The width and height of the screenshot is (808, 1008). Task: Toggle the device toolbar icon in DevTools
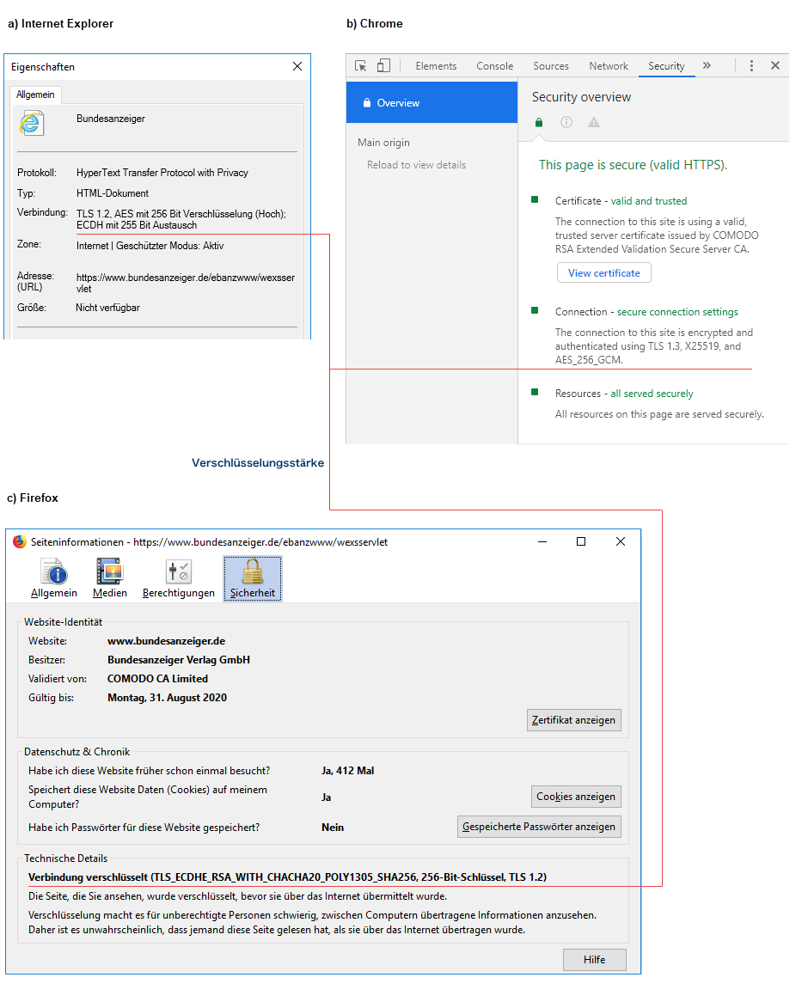pos(383,65)
